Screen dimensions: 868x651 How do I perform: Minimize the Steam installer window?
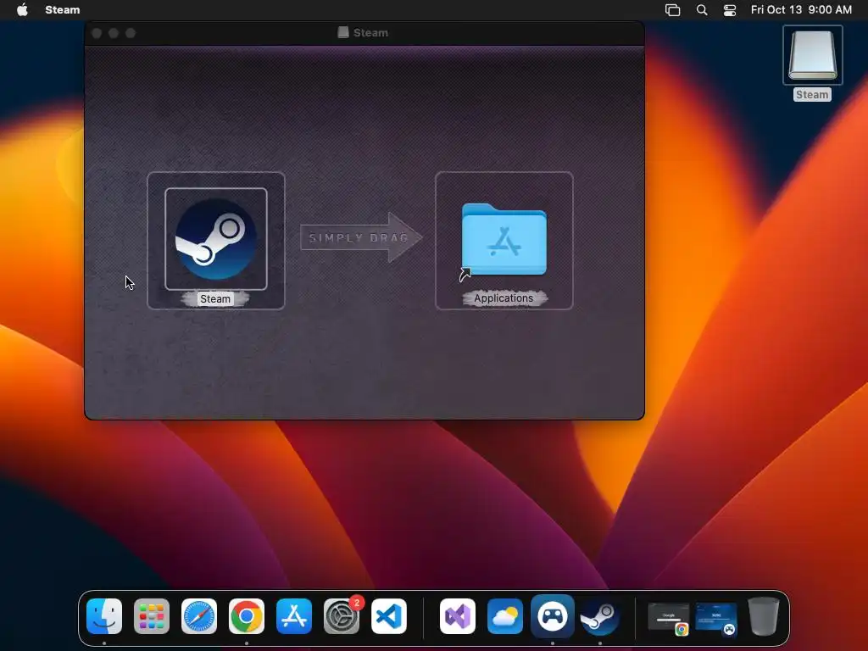[x=114, y=33]
